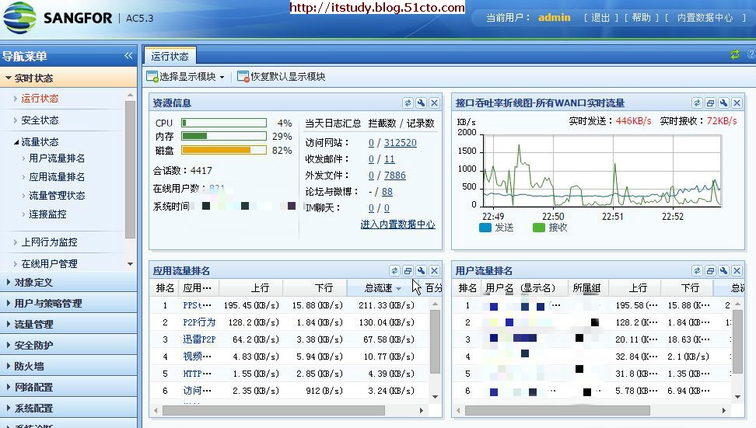Refresh the 资源信息 panel
The image size is (756, 428).
(x=408, y=103)
